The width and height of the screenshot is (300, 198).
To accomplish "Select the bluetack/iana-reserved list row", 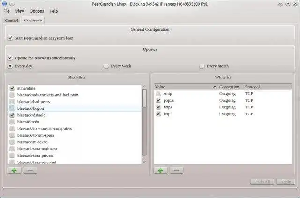I will click(75, 163).
